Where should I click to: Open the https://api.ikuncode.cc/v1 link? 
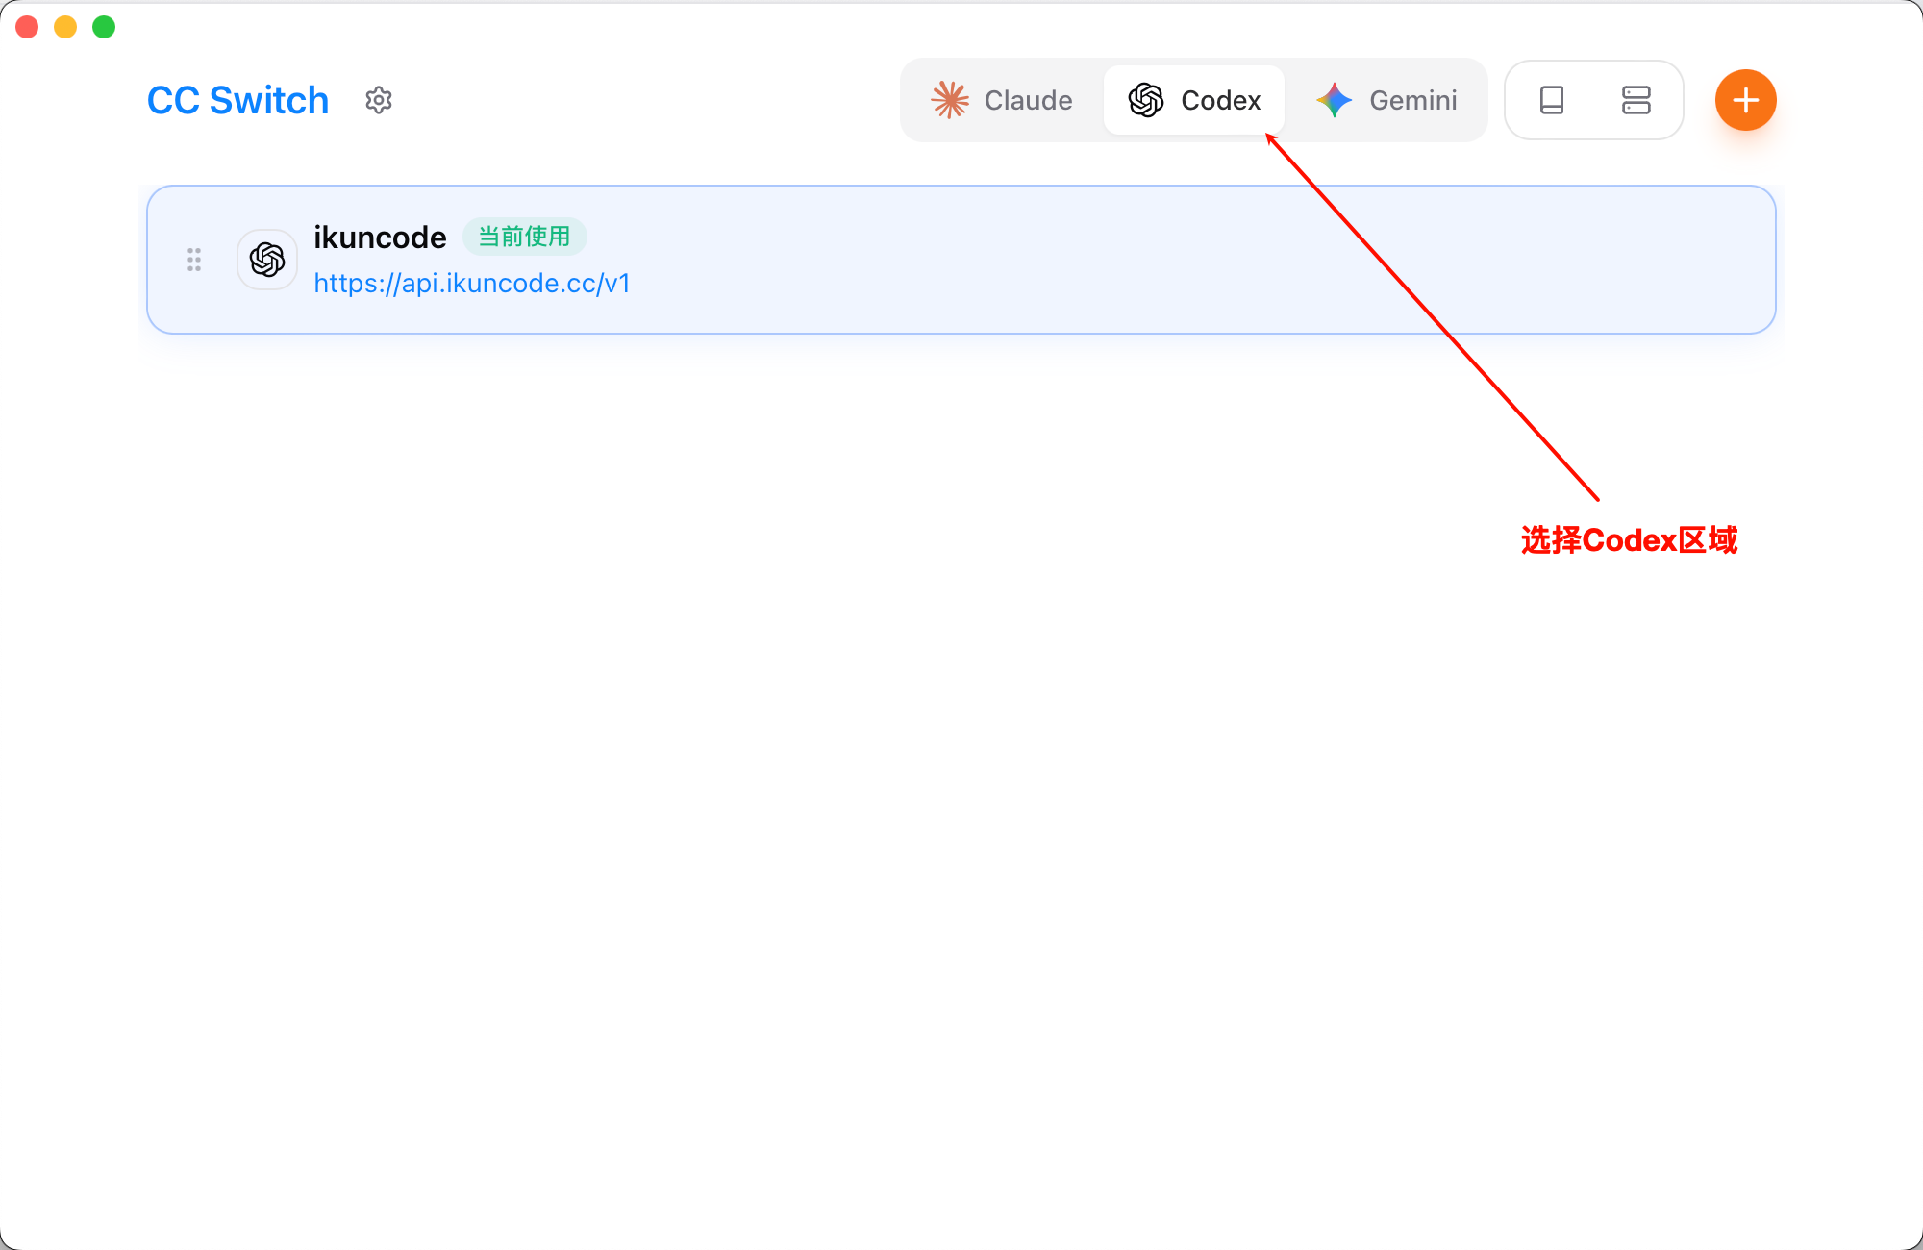[x=472, y=284]
